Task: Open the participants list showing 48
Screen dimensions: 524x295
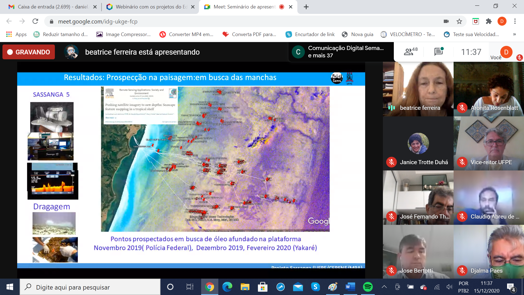Action: pyautogui.click(x=410, y=51)
